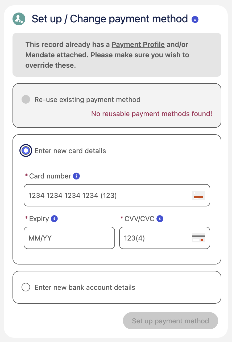
Task: Click 'No reusable payment methods found!' message
Action: click(152, 114)
